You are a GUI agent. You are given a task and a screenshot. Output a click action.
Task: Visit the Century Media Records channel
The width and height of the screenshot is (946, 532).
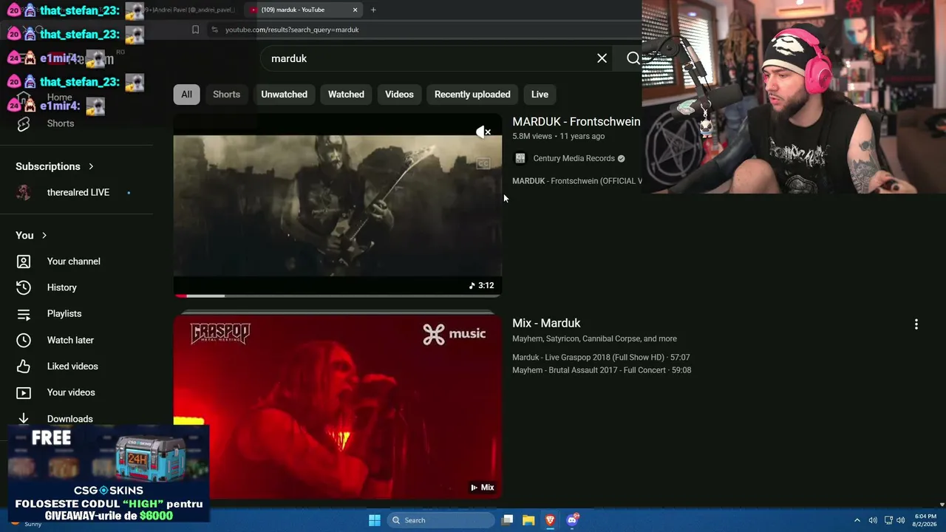[574, 158]
